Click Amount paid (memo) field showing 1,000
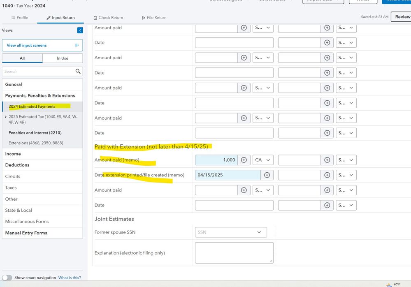The image size is (411, 287). (x=216, y=160)
